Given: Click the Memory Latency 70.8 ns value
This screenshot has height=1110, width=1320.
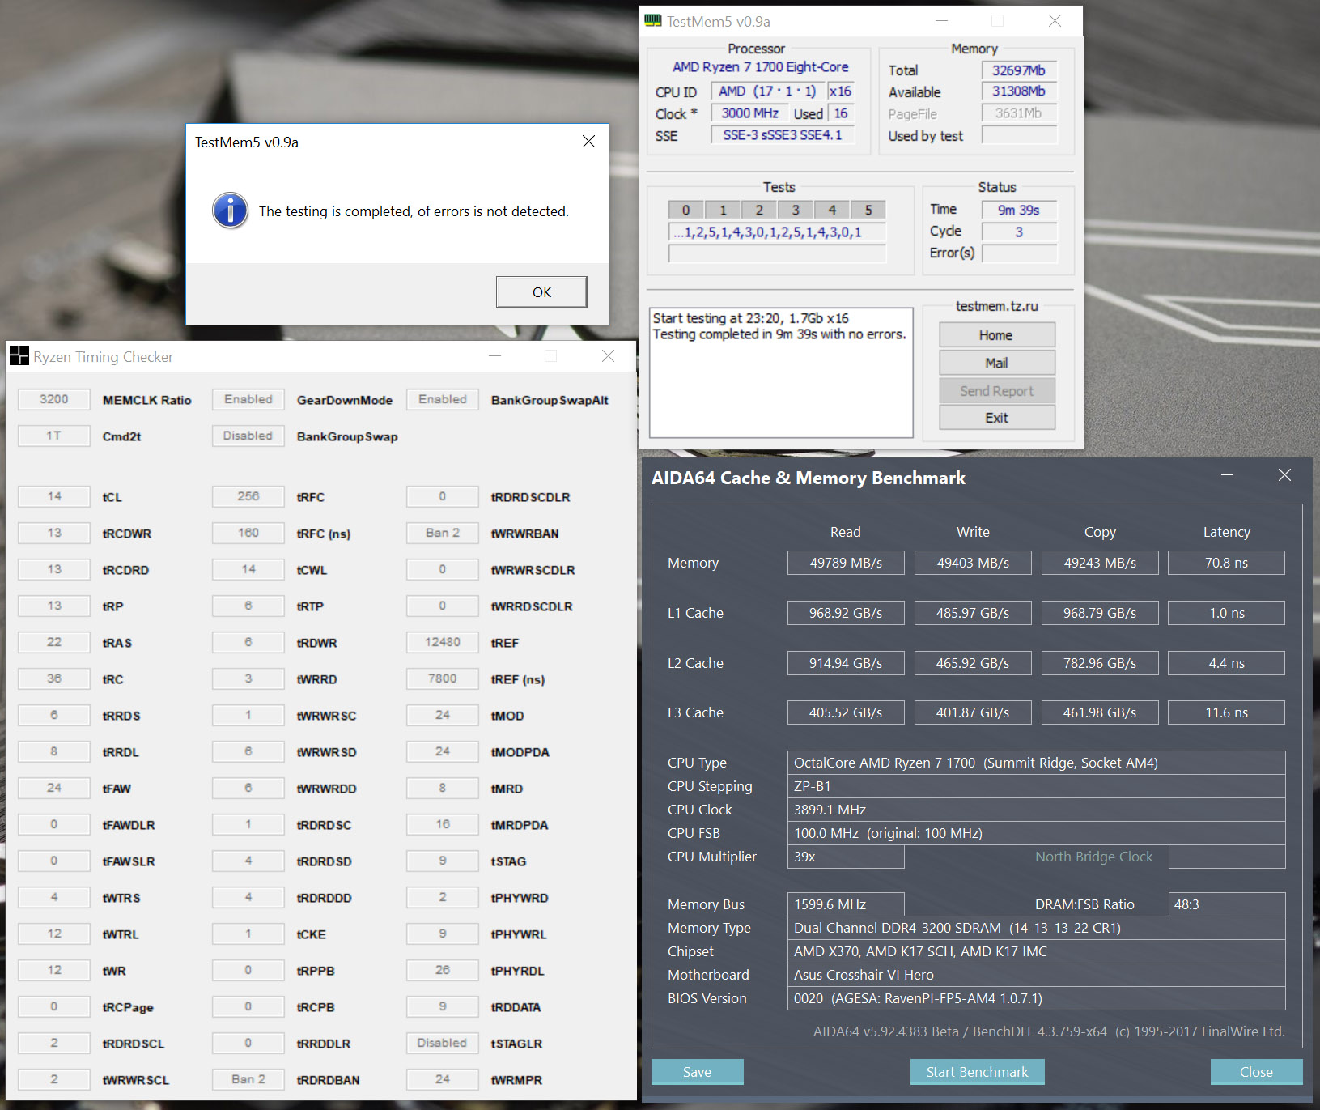Looking at the screenshot, I should 1226,563.
